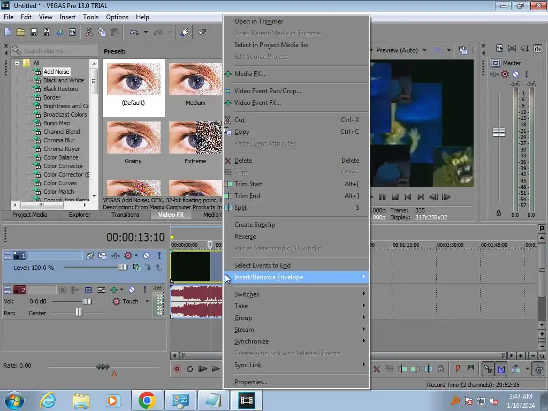Viewport: 548px width, 411px height.
Task: Click the Stop button in video preview
Action: (395, 197)
